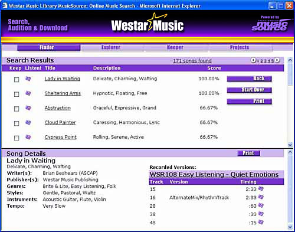
Task: Audition track 16 AlternateMix speaker icon
Action: click(x=261, y=197)
